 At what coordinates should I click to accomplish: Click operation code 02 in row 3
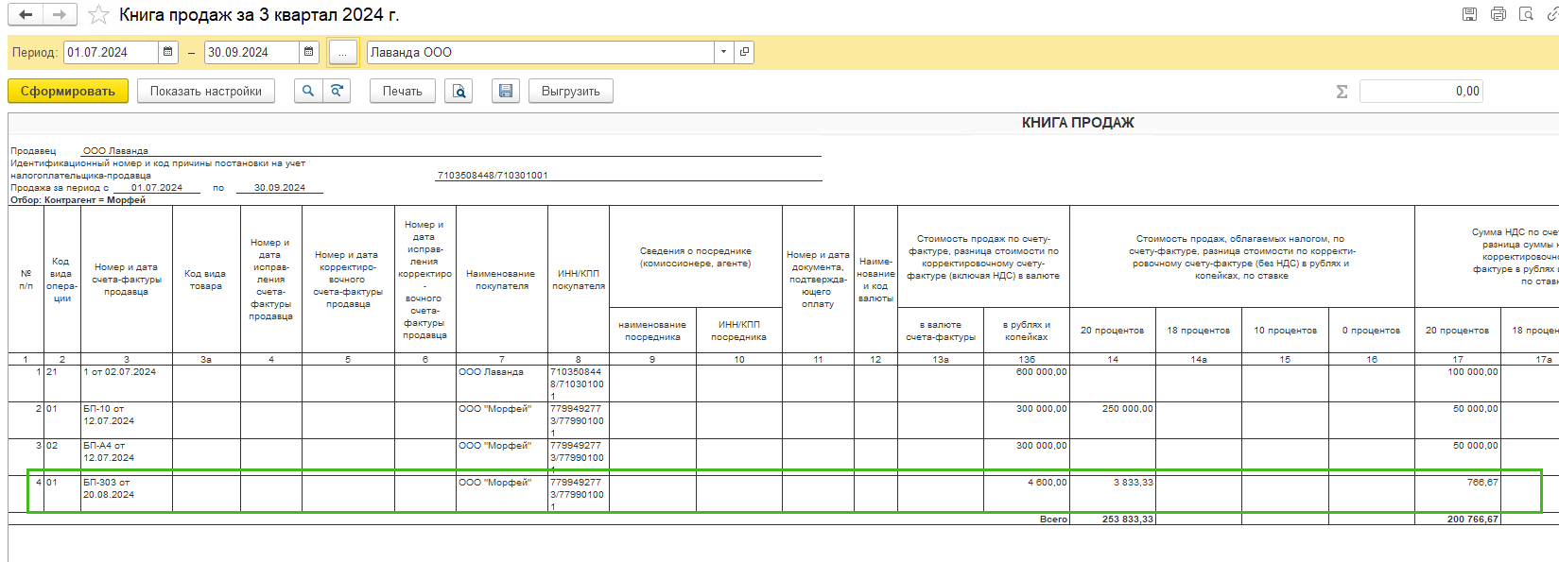coord(52,446)
